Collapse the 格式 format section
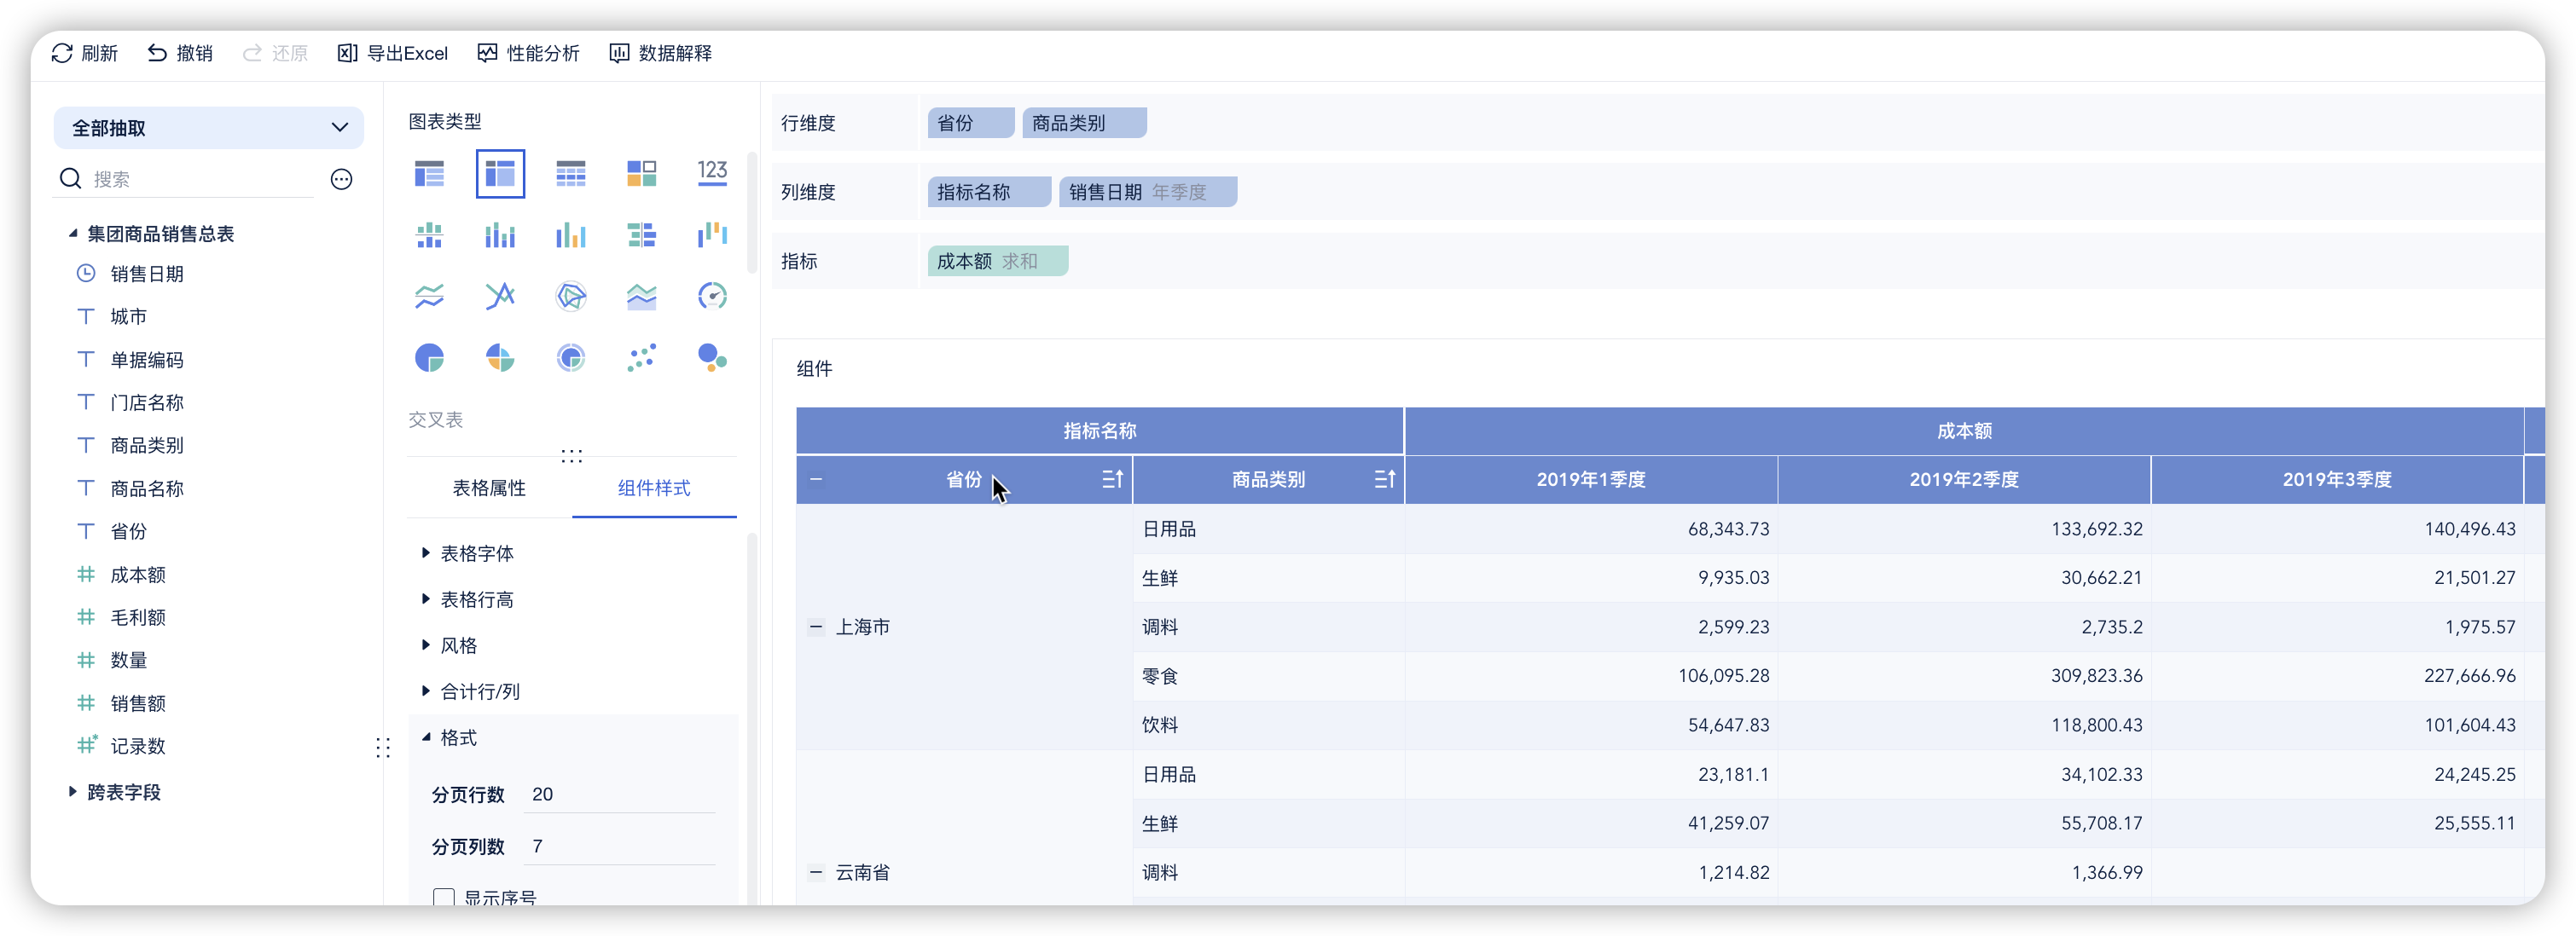 (x=426, y=737)
